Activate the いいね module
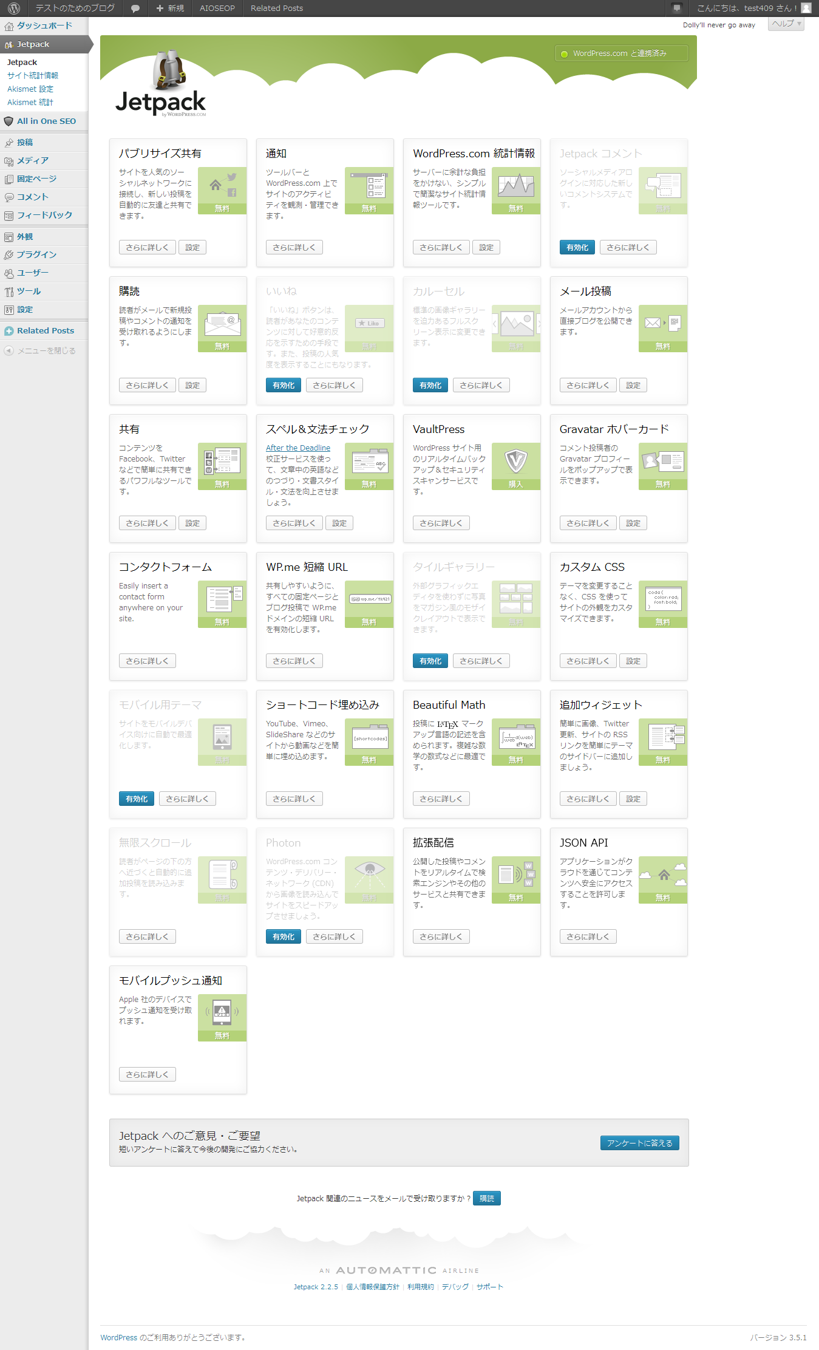 click(x=284, y=385)
